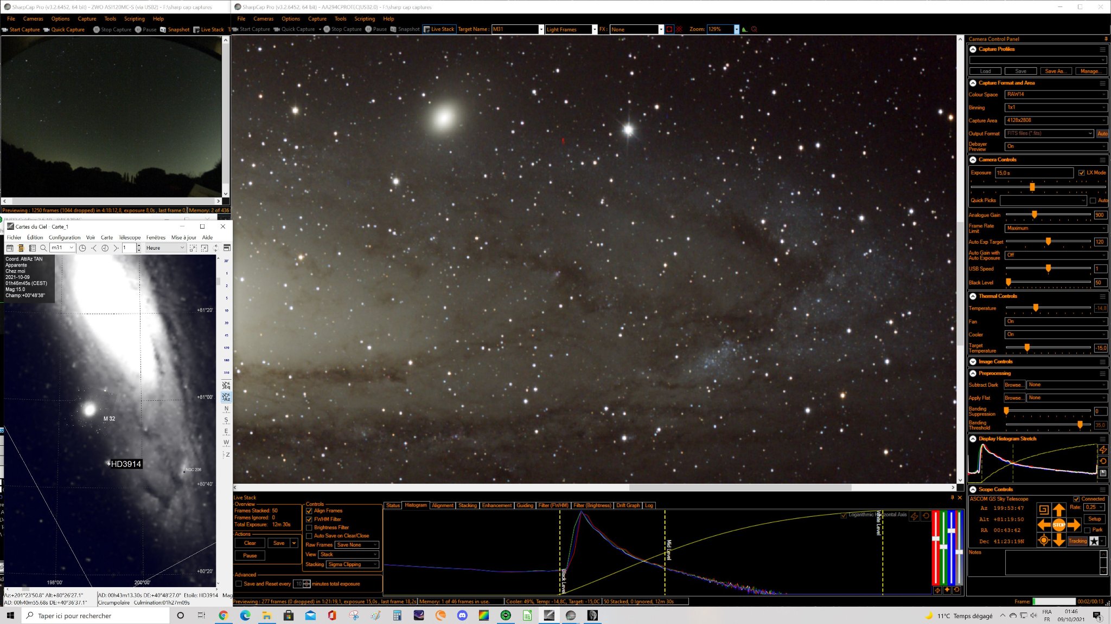The height and width of the screenshot is (624, 1111).
Task: Open the Télescope menu in Cartes du Ciel
Action: coord(130,237)
